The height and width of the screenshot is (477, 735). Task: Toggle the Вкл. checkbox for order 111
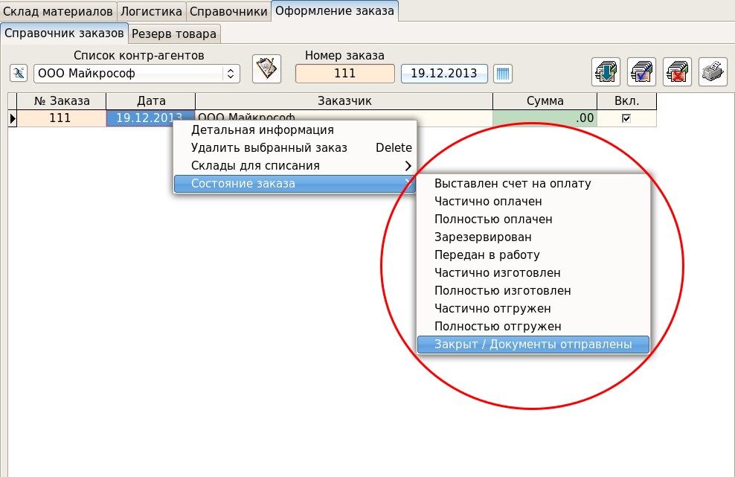click(x=626, y=118)
